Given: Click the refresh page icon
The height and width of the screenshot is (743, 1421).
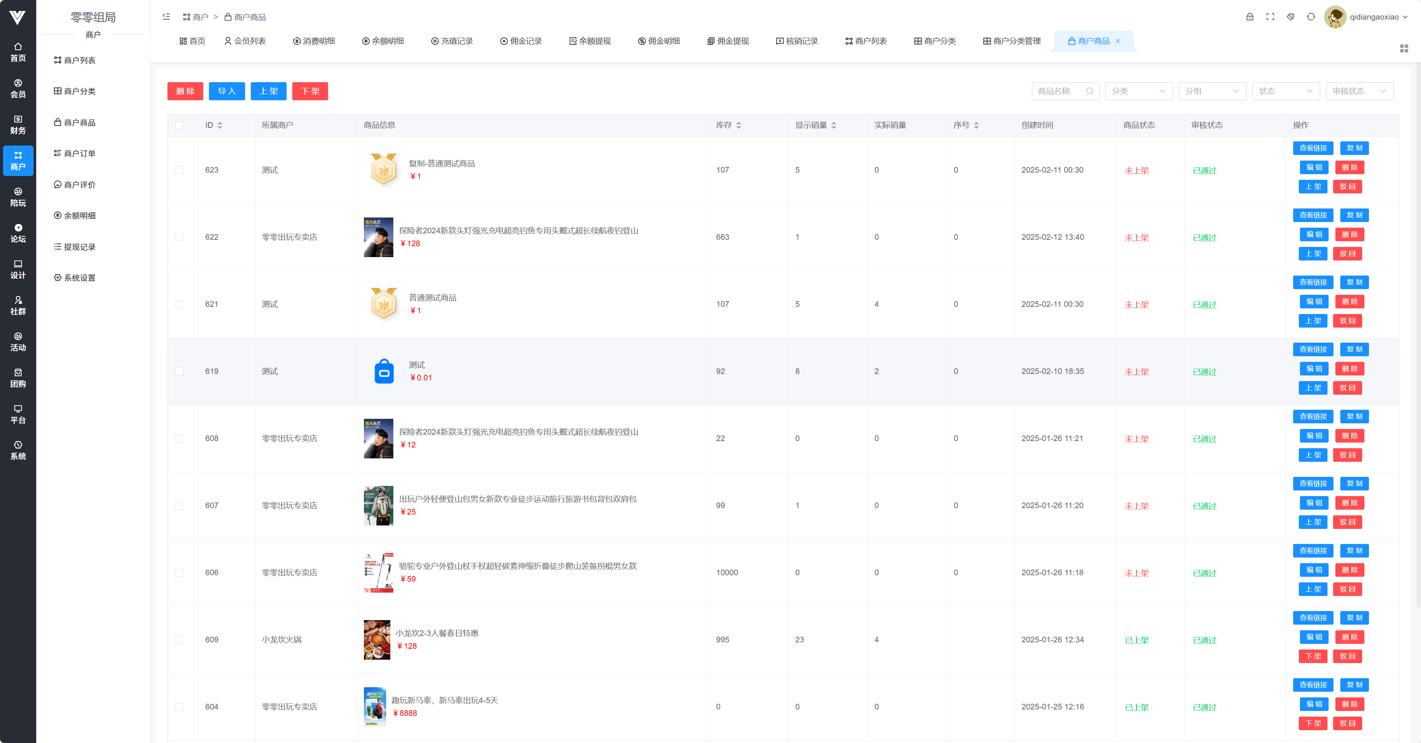Looking at the screenshot, I should [x=1311, y=17].
